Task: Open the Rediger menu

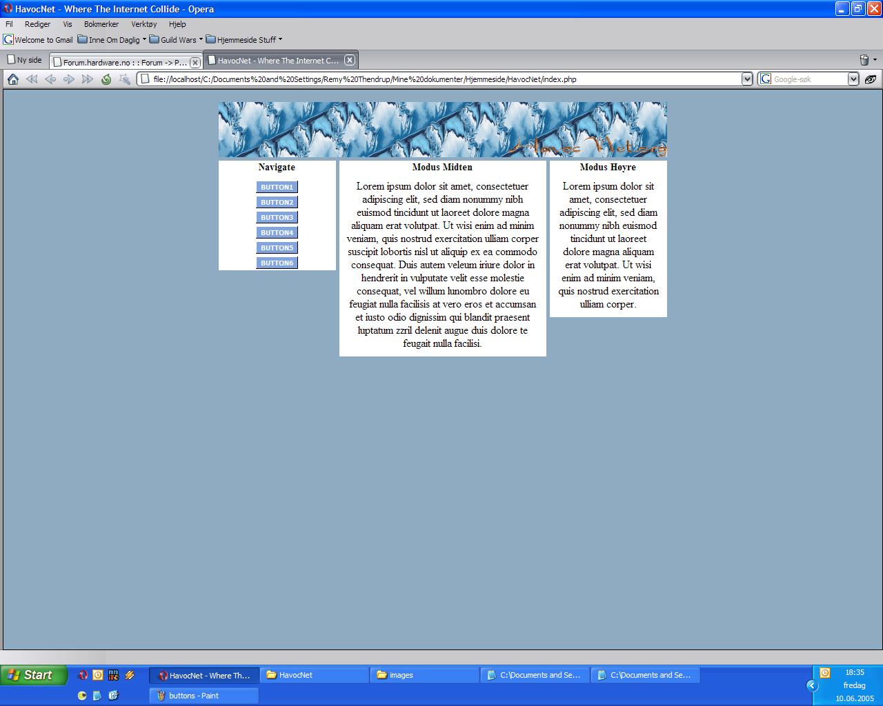Action: (37, 24)
